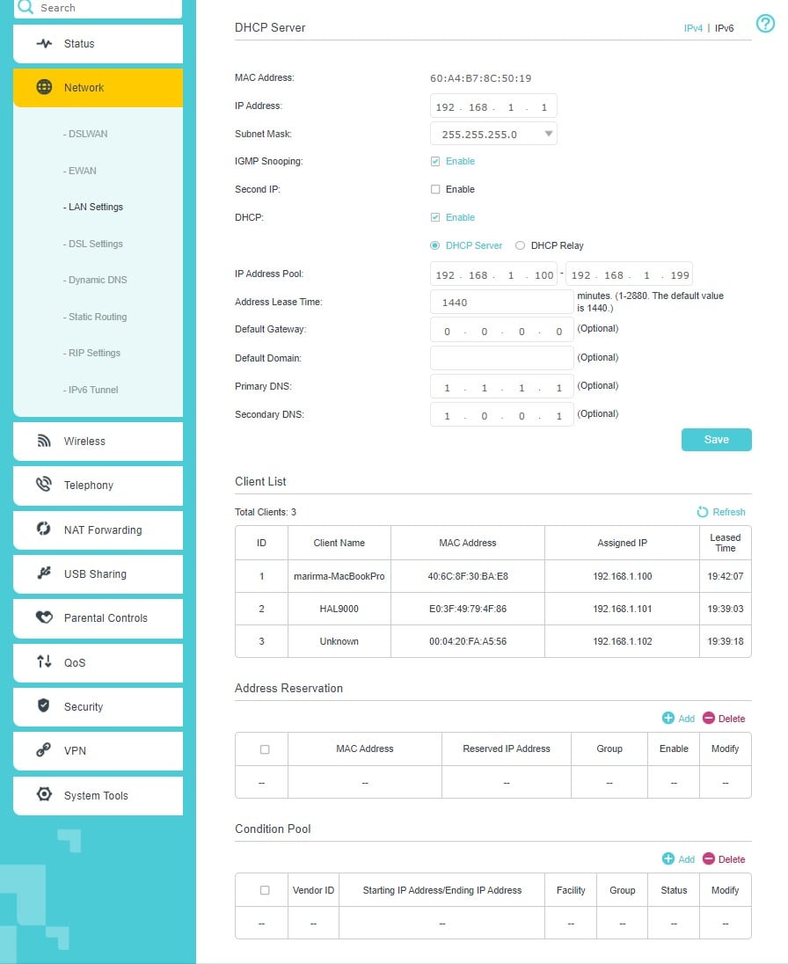Open RIP Settings submenu item

click(x=91, y=353)
